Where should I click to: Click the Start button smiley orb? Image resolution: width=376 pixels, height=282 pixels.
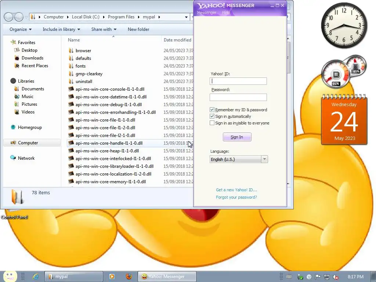(x=10, y=276)
